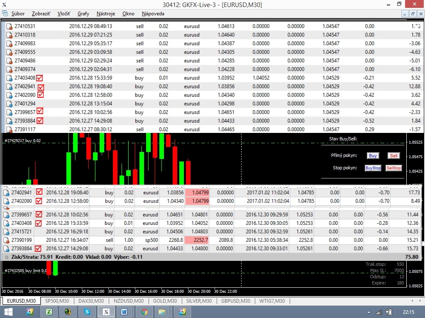
Task: Click order icon for sell order 27409983
Action: point(9,44)
